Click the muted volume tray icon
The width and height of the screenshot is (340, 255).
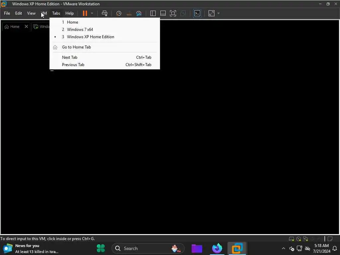(292, 248)
